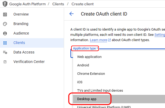Open the Audience sidebar item
Image resolution: width=165 pixels, height=108 pixels.
coord(32,33)
